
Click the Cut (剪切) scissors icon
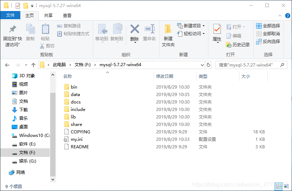(42, 46)
